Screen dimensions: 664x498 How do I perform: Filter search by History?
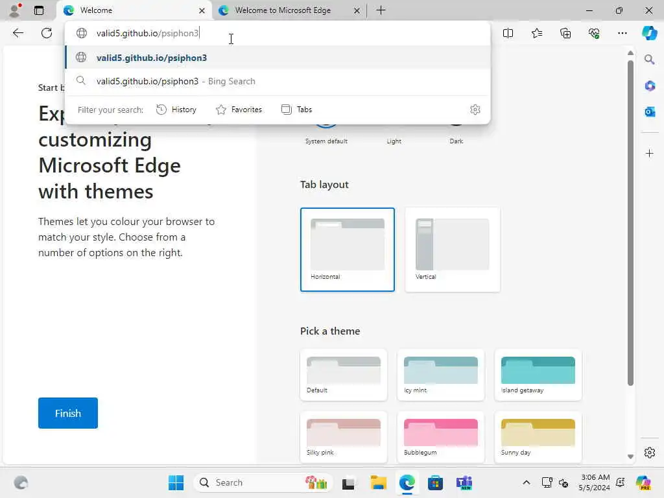[x=176, y=110]
